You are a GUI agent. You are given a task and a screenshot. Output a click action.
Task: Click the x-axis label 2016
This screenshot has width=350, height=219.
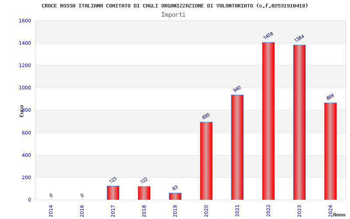click(82, 211)
